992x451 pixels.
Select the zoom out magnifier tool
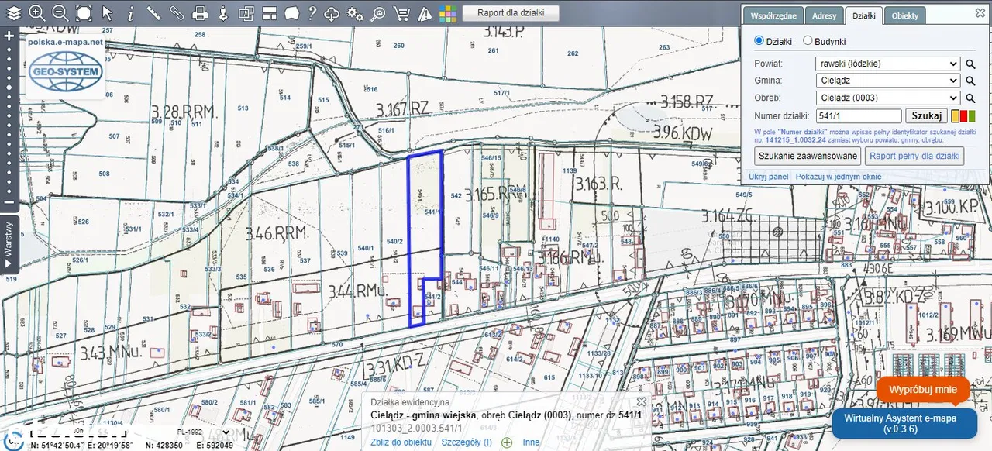pos(60,13)
